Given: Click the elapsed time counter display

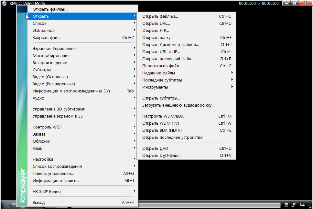Looking at the screenshot, I should (x=247, y=4).
